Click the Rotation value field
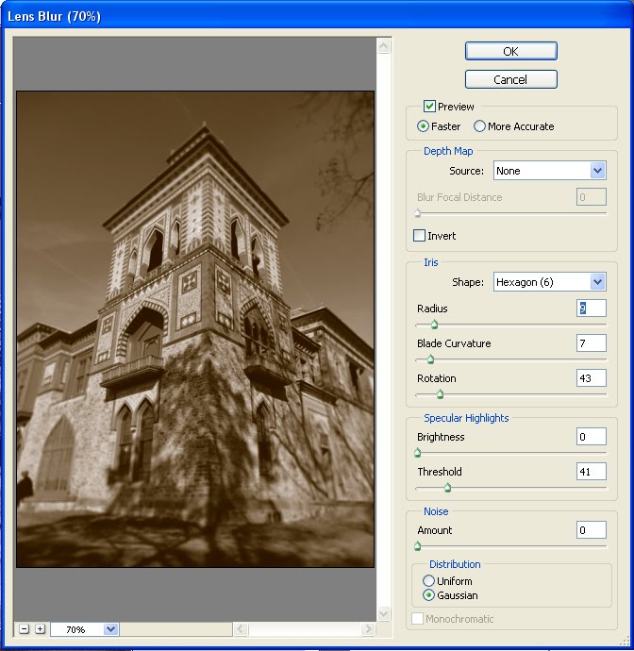This screenshot has height=651, width=634. [x=592, y=378]
